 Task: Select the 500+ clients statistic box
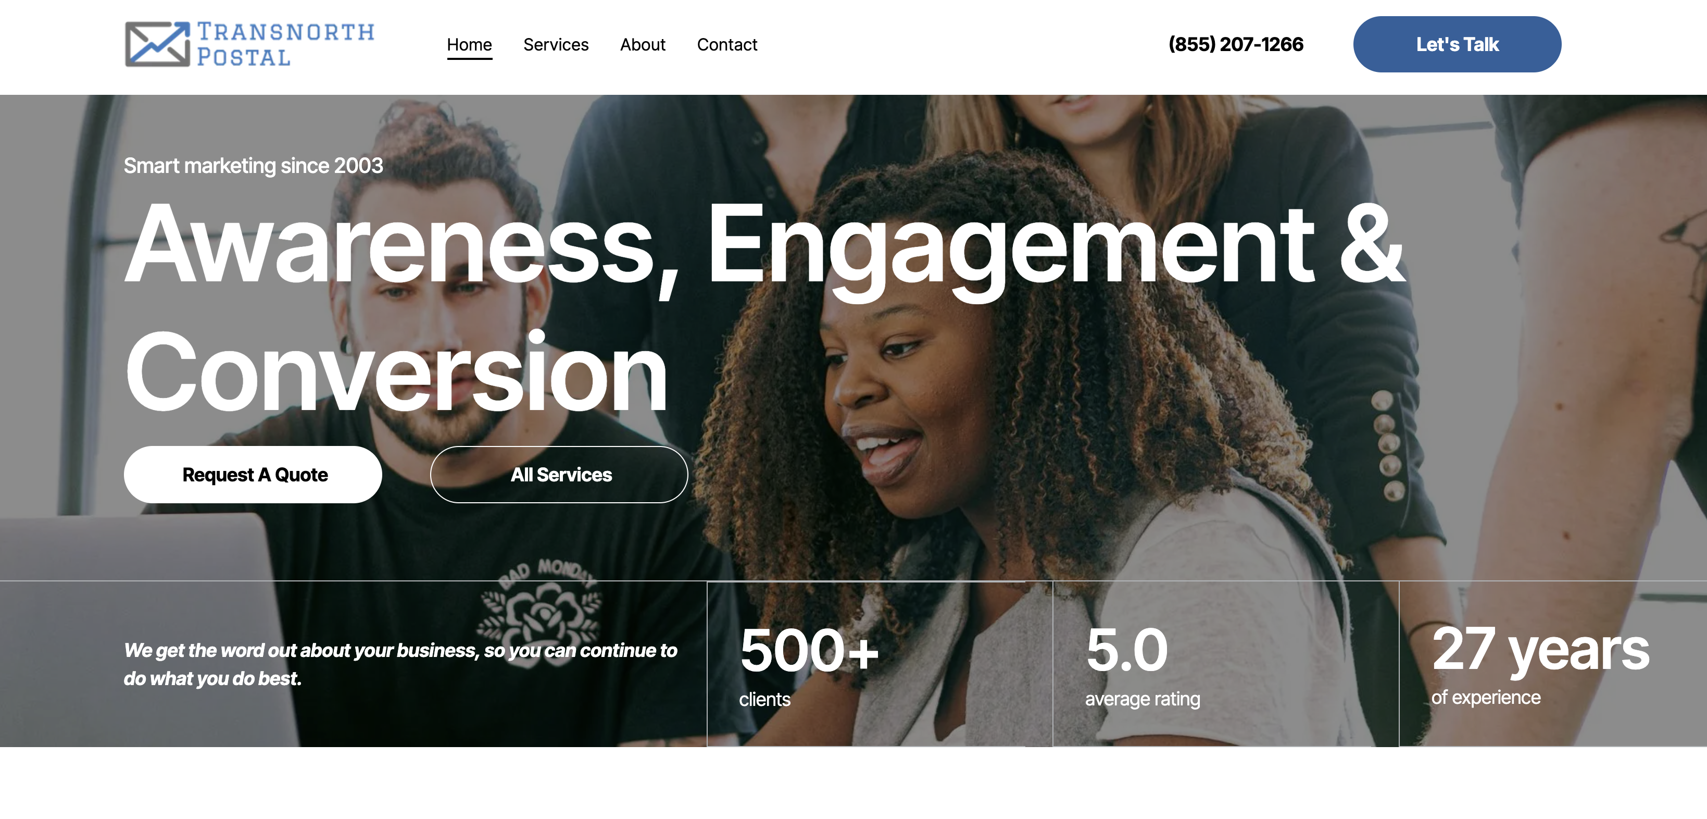(880, 664)
